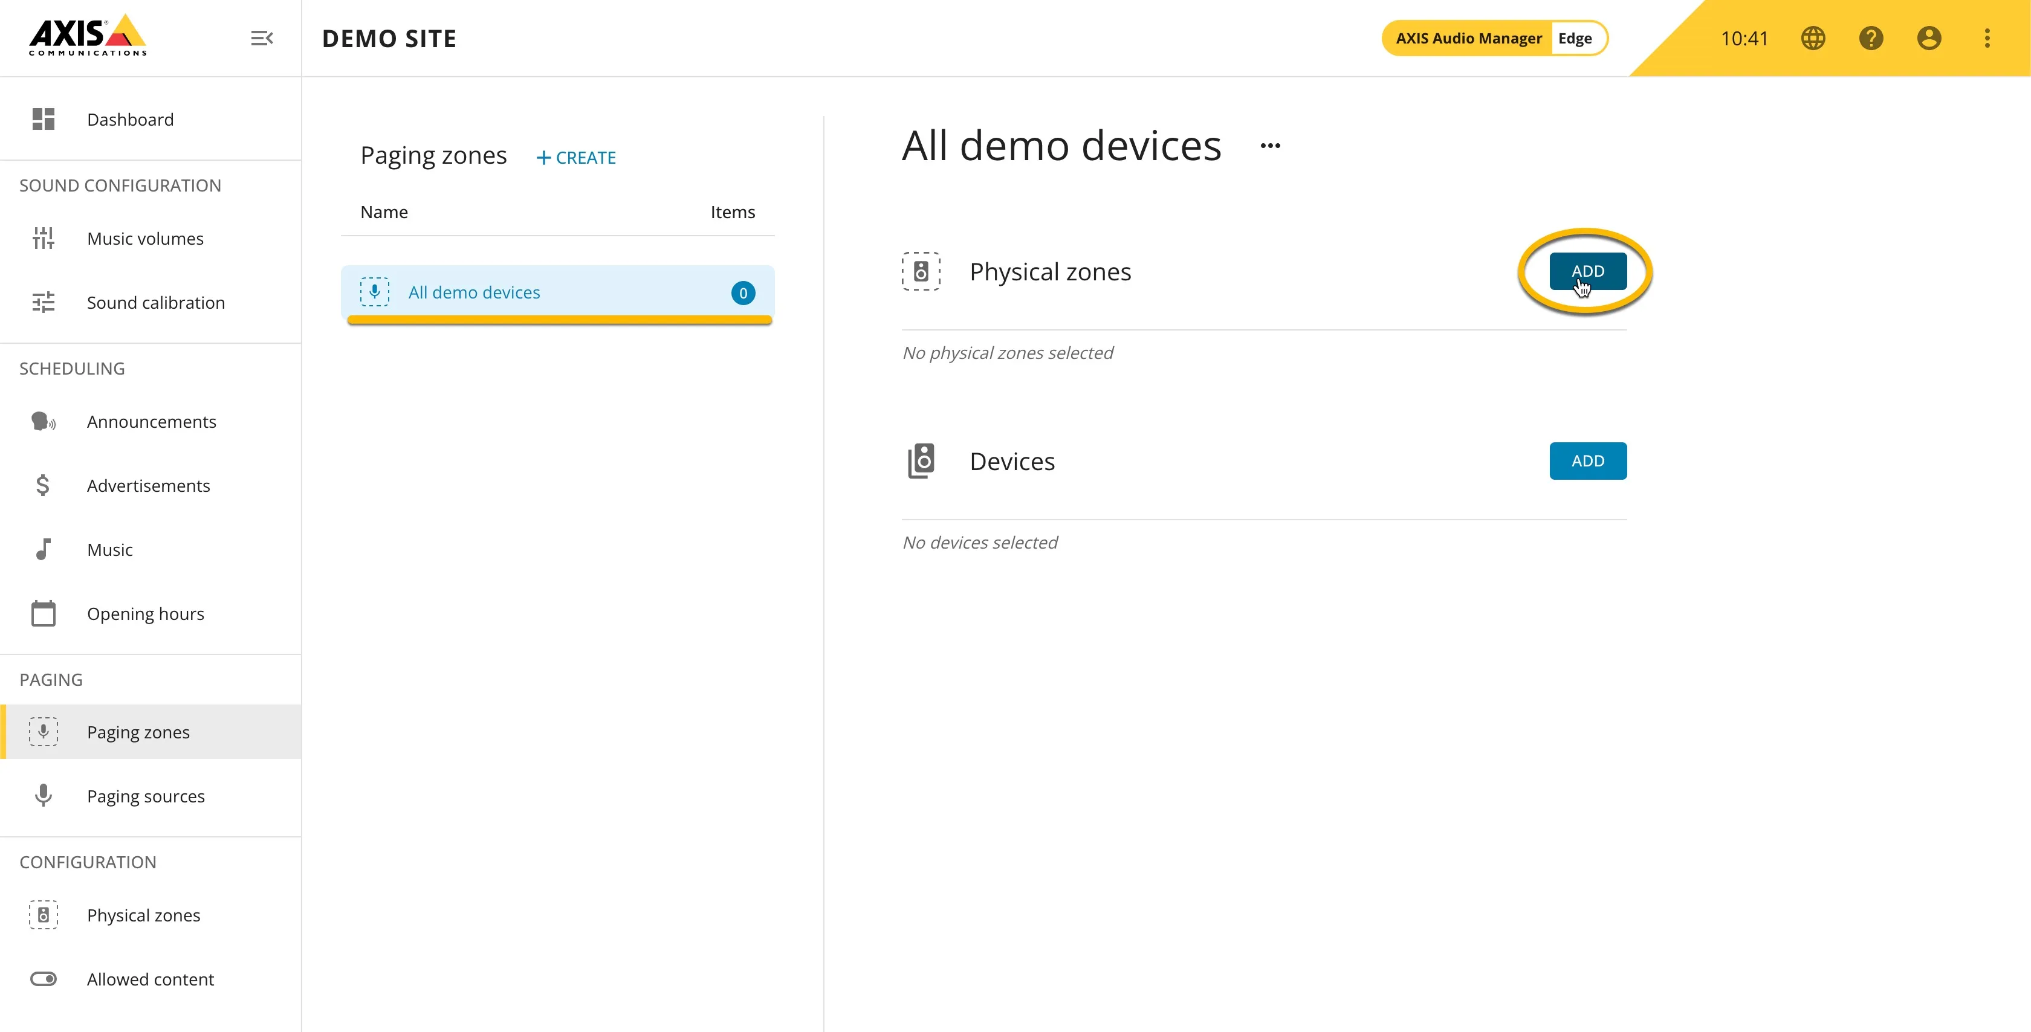Click the Advertisements dollar sign icon

44,485
